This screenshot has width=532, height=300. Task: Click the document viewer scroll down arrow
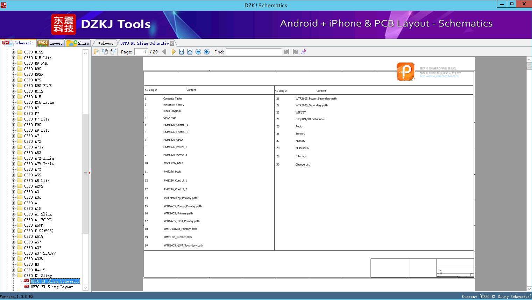click(x=529, y=289)
